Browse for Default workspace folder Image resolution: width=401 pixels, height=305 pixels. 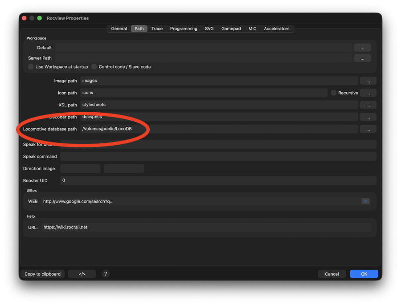point(362,48)
